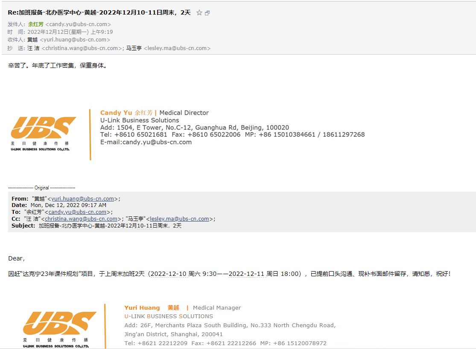476x349 pixels.
Task: Select Cc contact 汪 洁 in header
Action: pyautogui.click(x=33, y=48)
